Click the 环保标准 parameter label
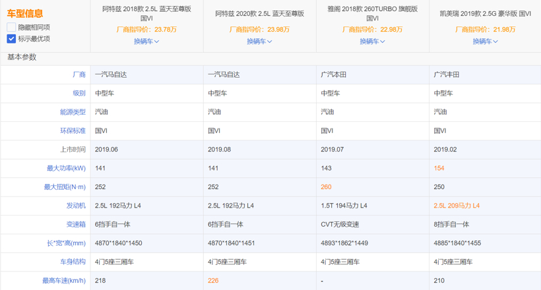Screen dimensions: 541x290 pyautogui.click(x=73, y=130)
